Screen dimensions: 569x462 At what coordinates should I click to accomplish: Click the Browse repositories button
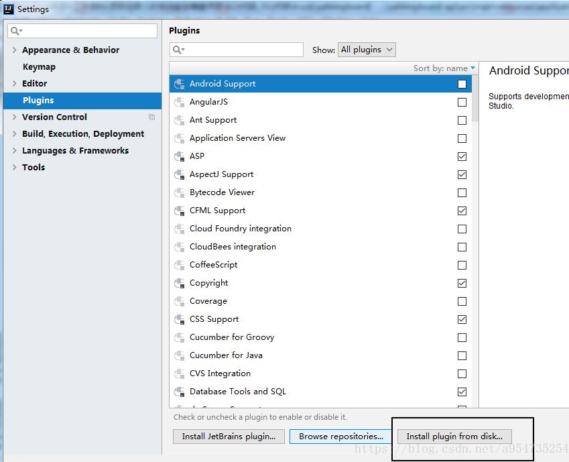(x=341, y=437)
